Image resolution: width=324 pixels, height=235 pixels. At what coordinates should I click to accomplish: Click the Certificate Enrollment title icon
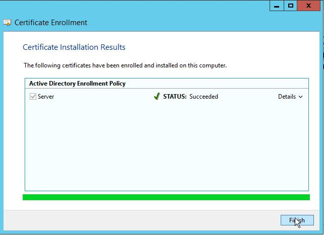(7, 23)
